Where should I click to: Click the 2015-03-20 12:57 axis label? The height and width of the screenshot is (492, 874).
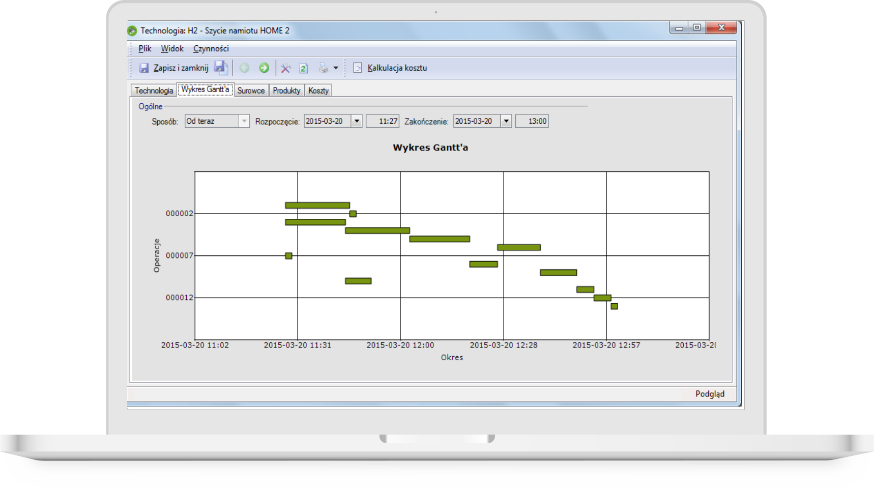[x=606, y=345]
